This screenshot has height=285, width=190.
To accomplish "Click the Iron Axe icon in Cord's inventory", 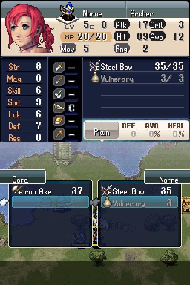I will tap(17, 190).
